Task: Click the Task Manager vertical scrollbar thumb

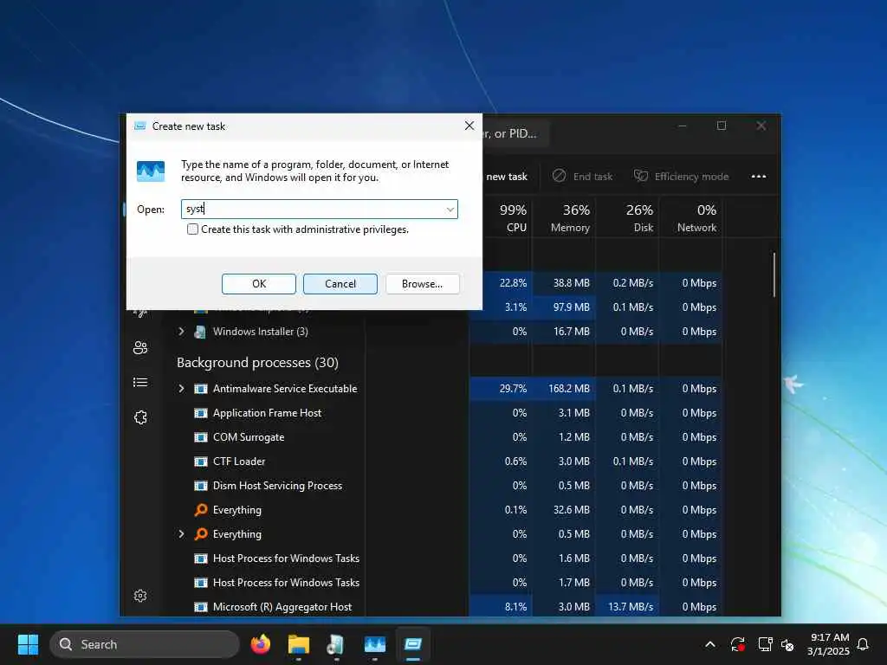Action: pyautogui.click(x=774, y=274)
